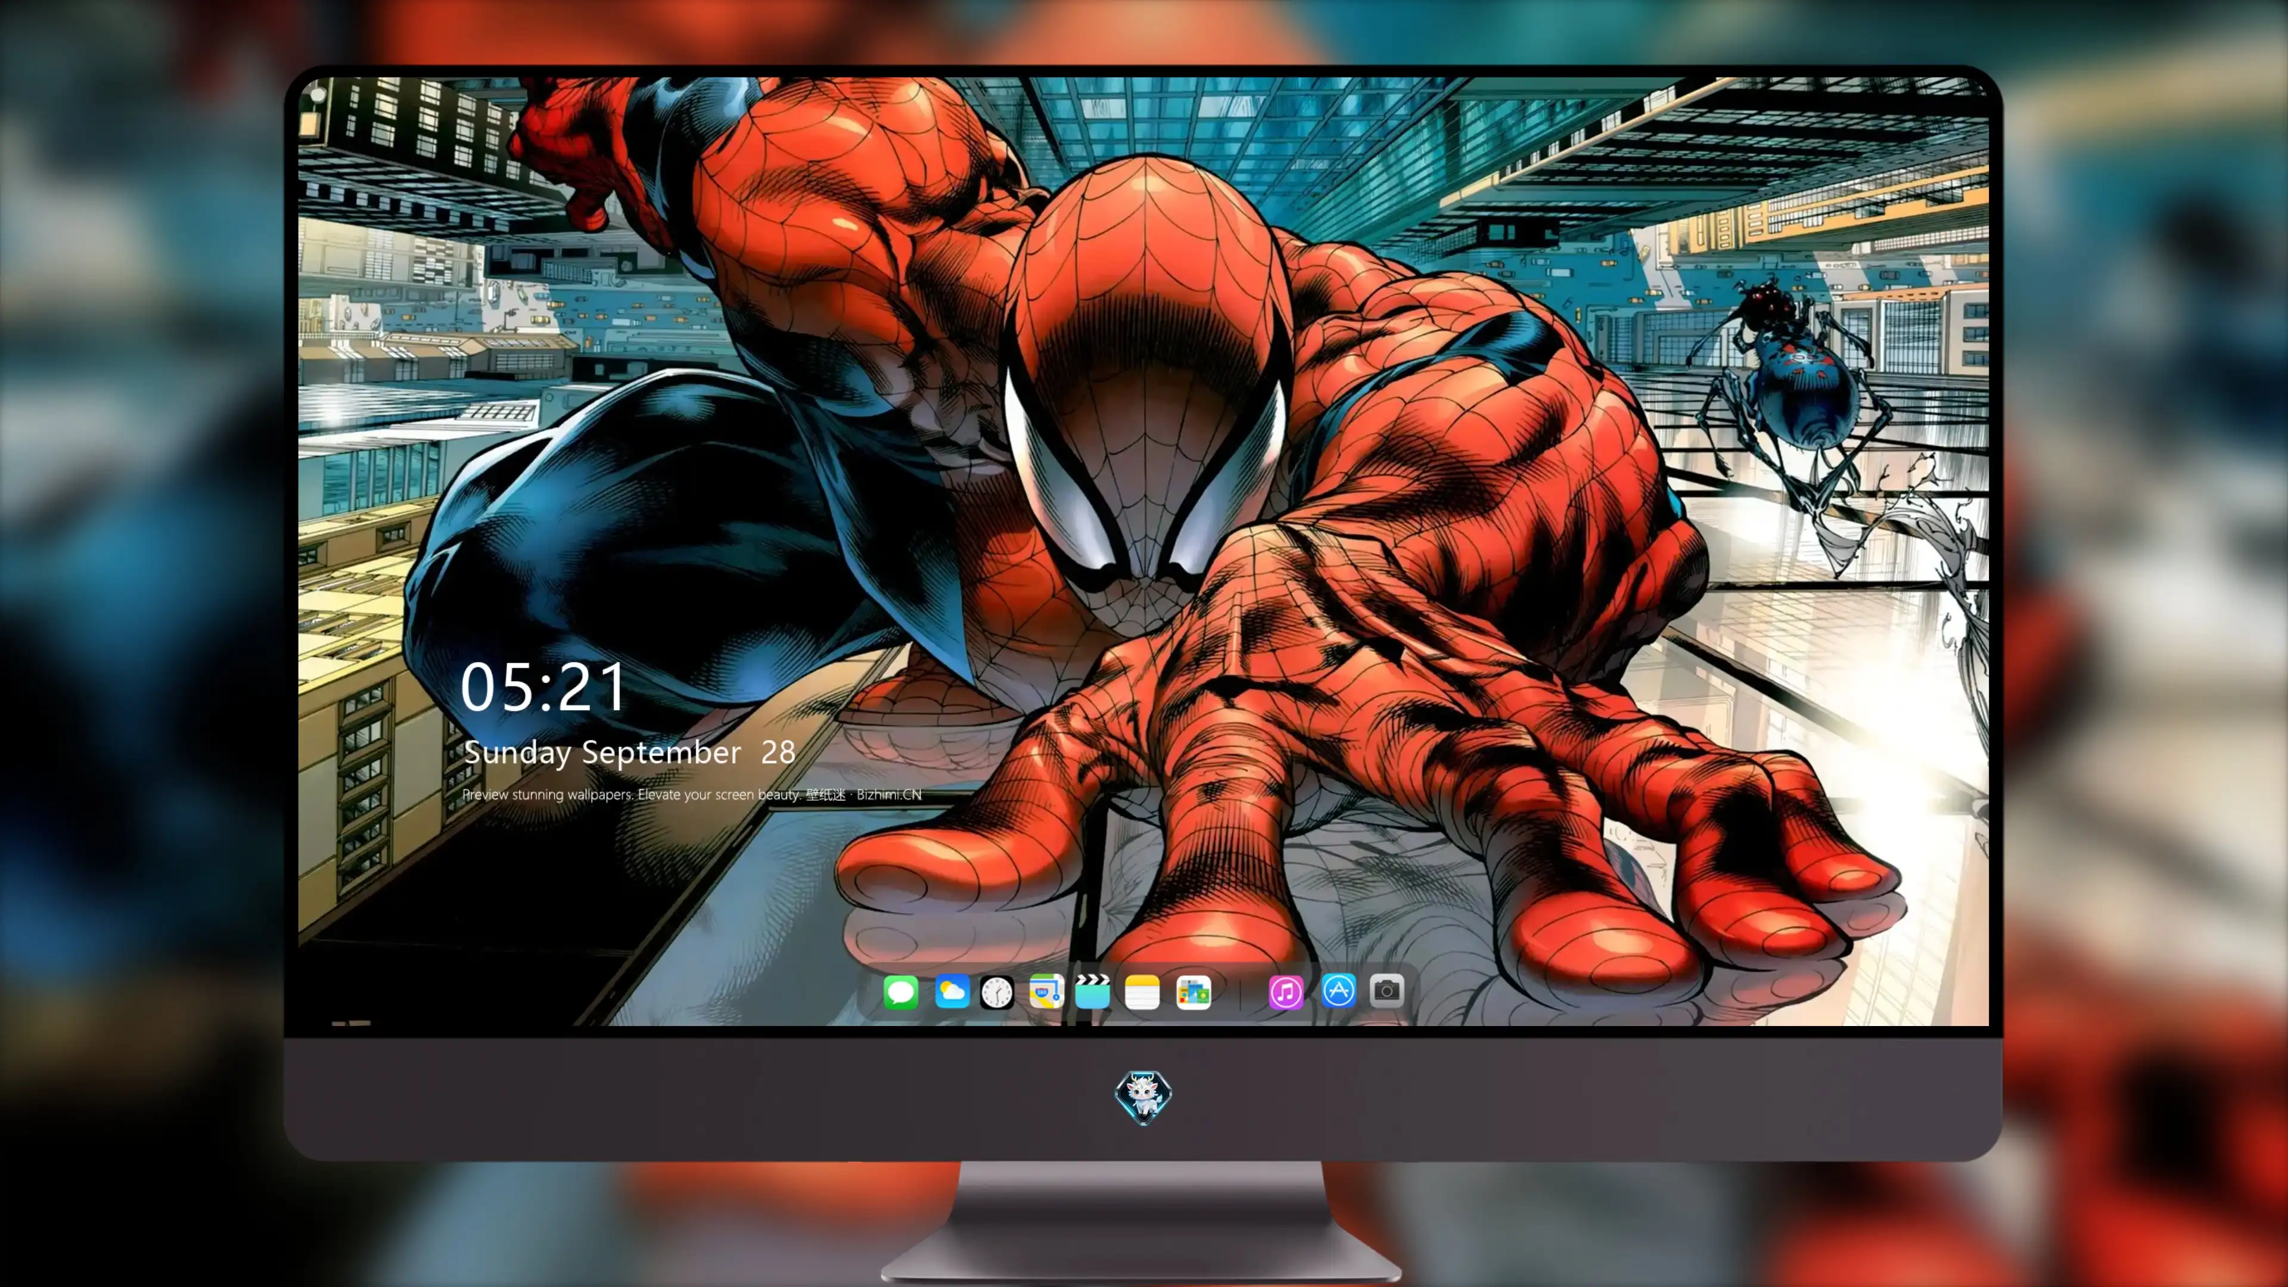Image resolution: width=2288 pixels, height=1287 pixels.
Task: Open the yellow Notes app in the dock
Action: pyautogui.click(x=1142, y=991)
